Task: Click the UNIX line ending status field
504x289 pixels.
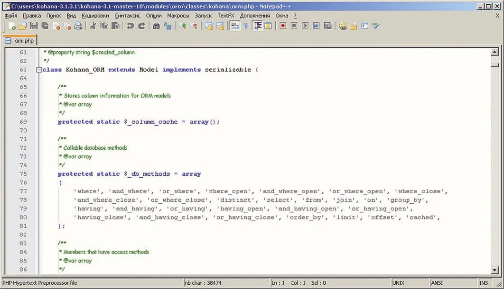Action: [x=410, y=283]
